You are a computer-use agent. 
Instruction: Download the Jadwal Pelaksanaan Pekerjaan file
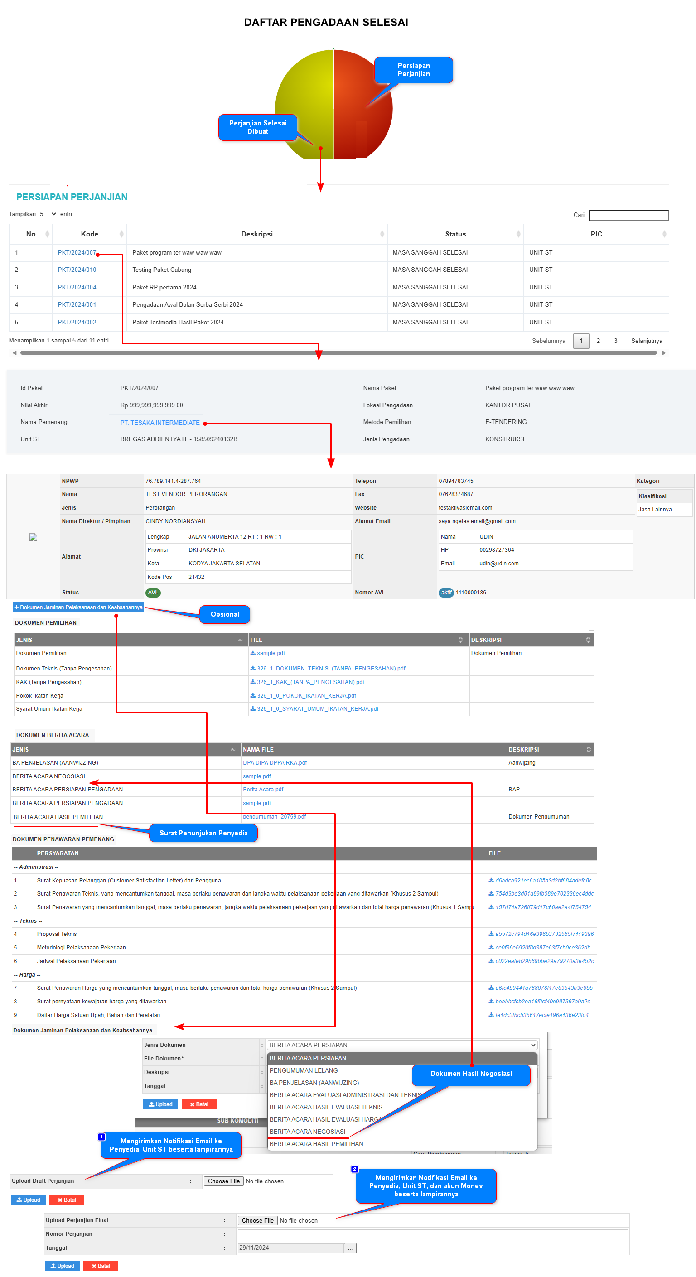point(544,961)
